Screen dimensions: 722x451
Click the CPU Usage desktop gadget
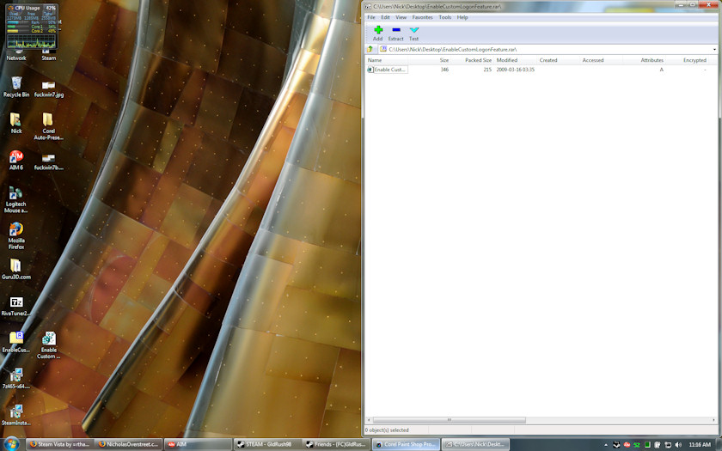32,27
